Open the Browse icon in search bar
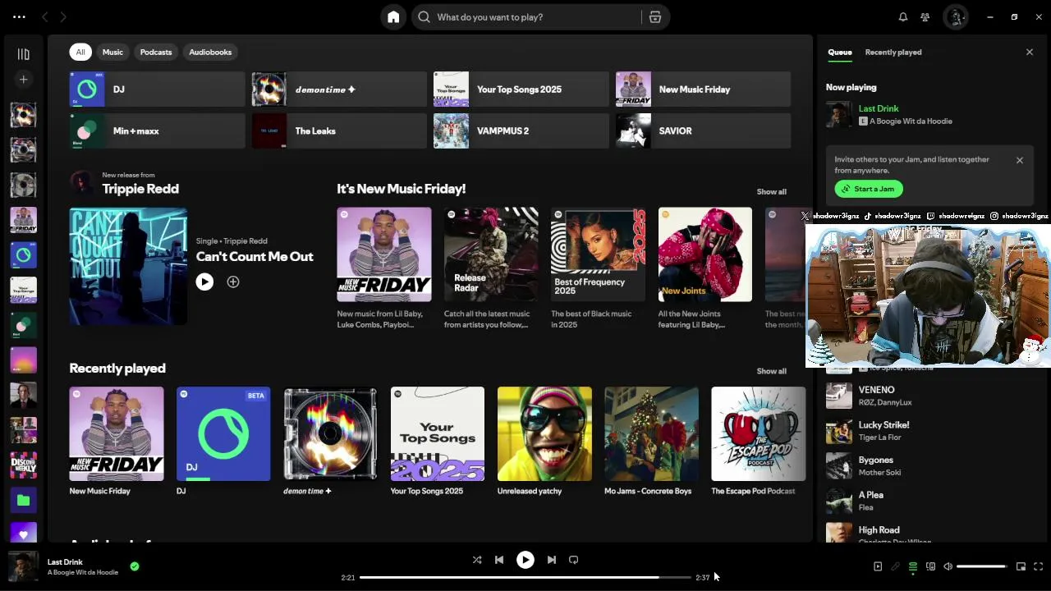The height and width of the screenshot is (591, 1051). click(x=655, y=16)
